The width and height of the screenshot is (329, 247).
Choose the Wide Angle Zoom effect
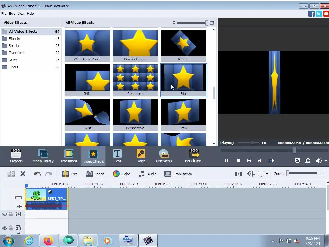coord(87,46)
